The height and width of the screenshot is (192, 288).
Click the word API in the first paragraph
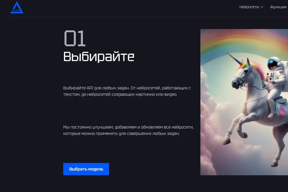(x=90, y=88)
